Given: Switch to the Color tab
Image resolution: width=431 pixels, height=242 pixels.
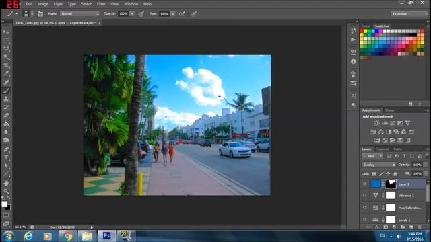Looking at the screenshot, I should (x=366, y=26).
